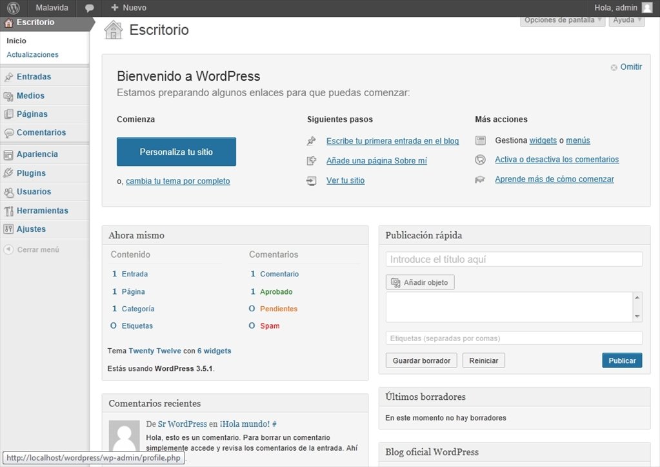Open the Añade una página Sobre mí link

pyautogui.click(x=377, y=161)
